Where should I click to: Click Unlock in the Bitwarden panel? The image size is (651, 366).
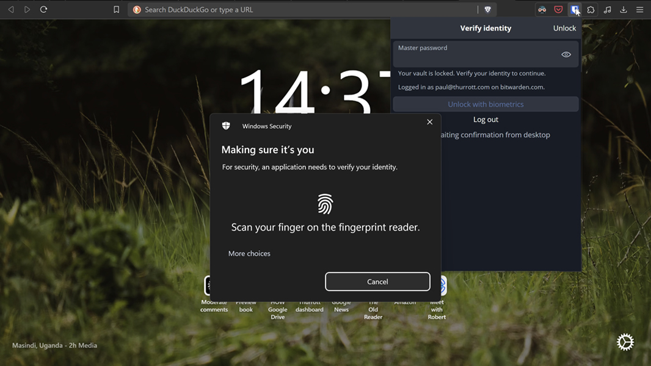point(564,27)
